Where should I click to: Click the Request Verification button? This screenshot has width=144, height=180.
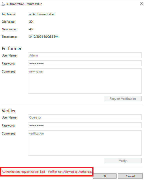coord(123,98)
